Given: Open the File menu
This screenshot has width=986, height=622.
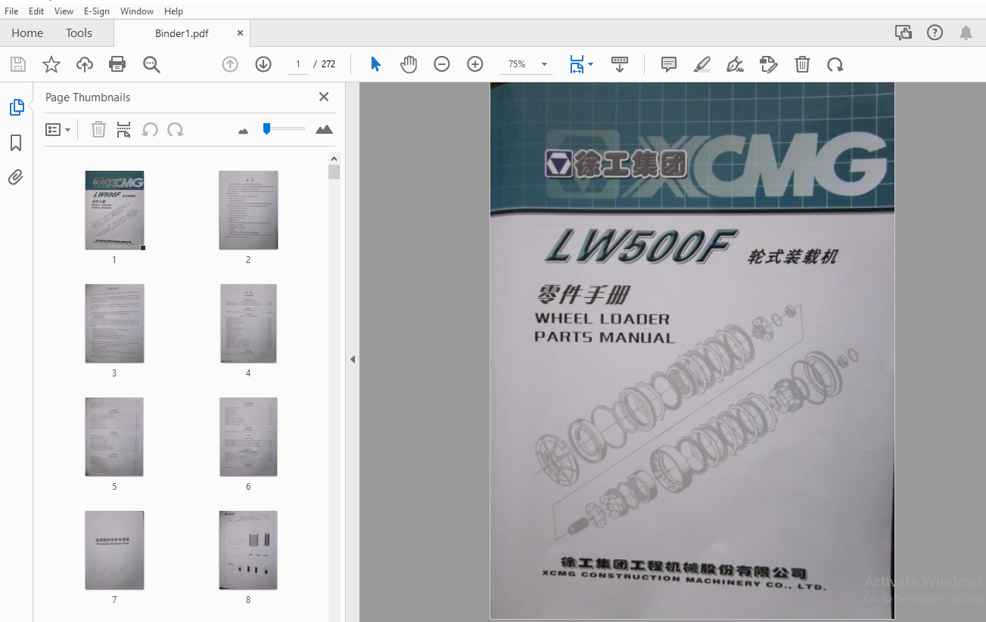Looking at the screenshot, I should point(11,11).
